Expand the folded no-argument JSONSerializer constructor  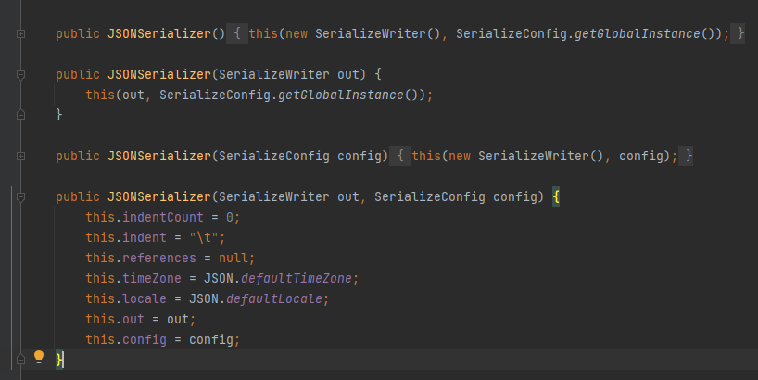[19, 33]
